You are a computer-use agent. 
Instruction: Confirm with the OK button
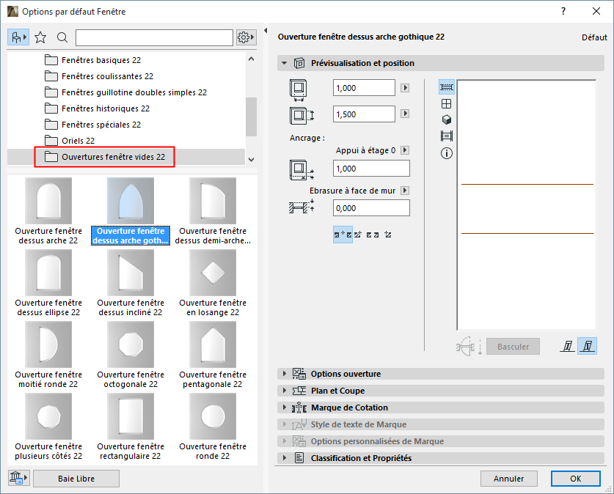[576, 479]
